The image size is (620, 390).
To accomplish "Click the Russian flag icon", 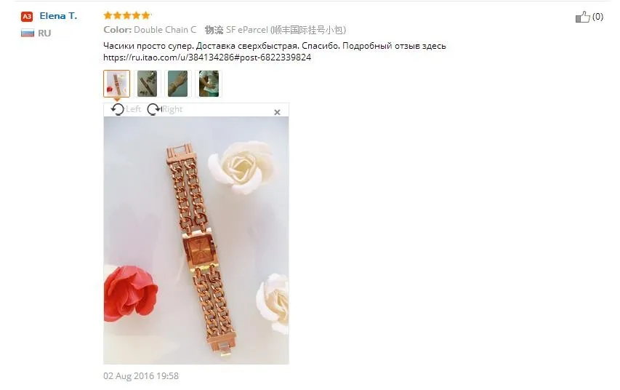I will (28, 33).
